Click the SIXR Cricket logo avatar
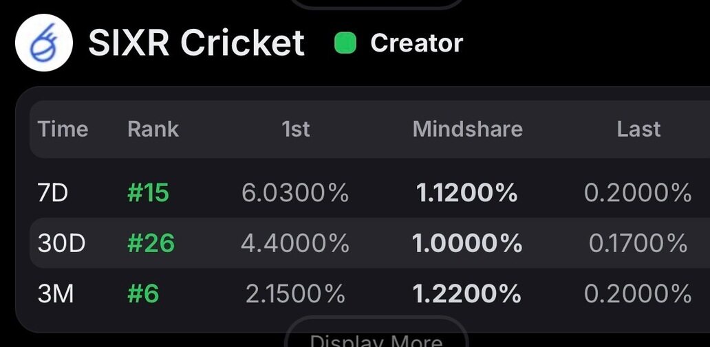The height and width of the screenshot is (347, 710). click(x=45, y=43)
